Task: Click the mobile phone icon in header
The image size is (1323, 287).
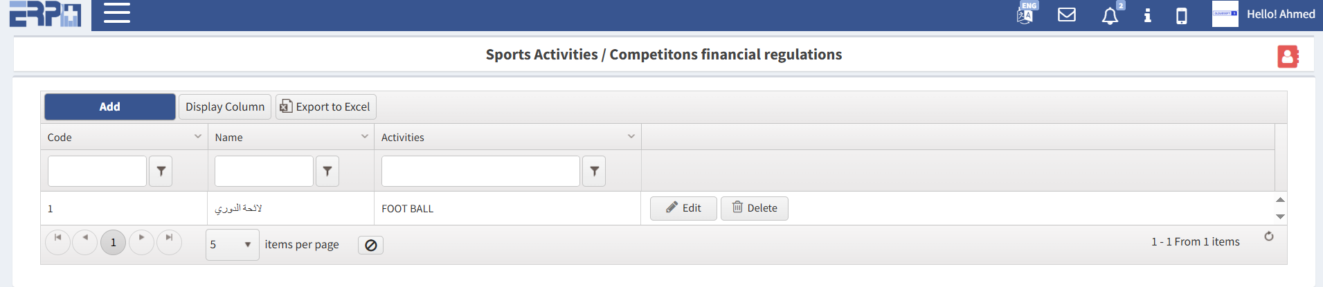Action: (1181, 15)
